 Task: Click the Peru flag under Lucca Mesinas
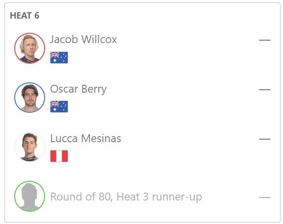pos(59,156)
